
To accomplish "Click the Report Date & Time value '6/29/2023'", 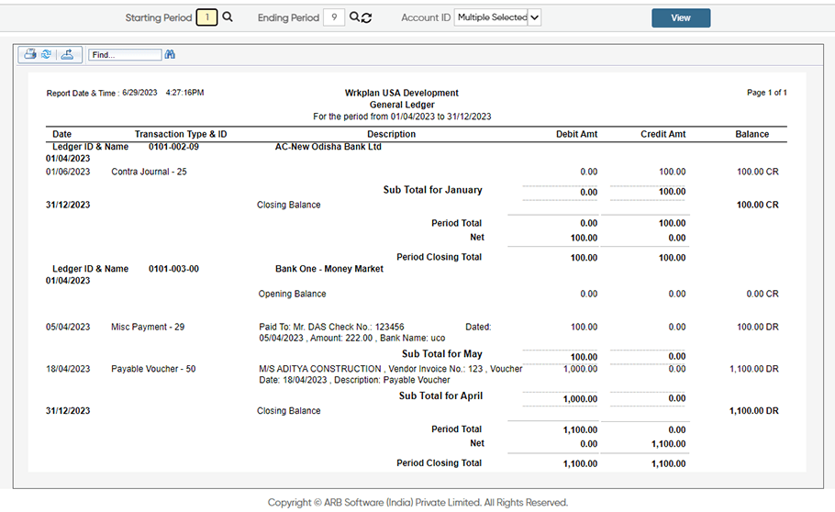I will (139, 93).
